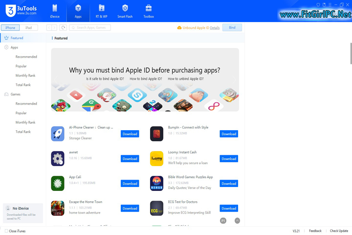Click the scroll-to-top arrow icon
Viewport: 352px width, 235px height.
click(x=237, y=221)
